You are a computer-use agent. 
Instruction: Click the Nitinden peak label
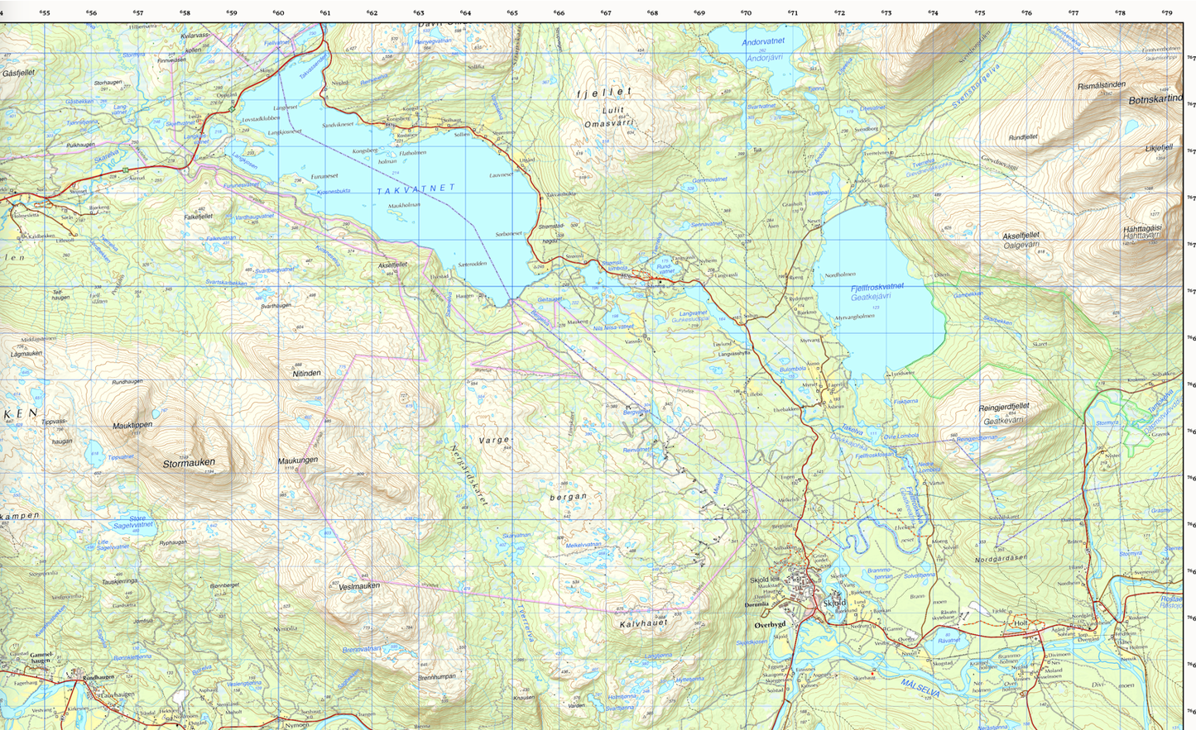306,374
